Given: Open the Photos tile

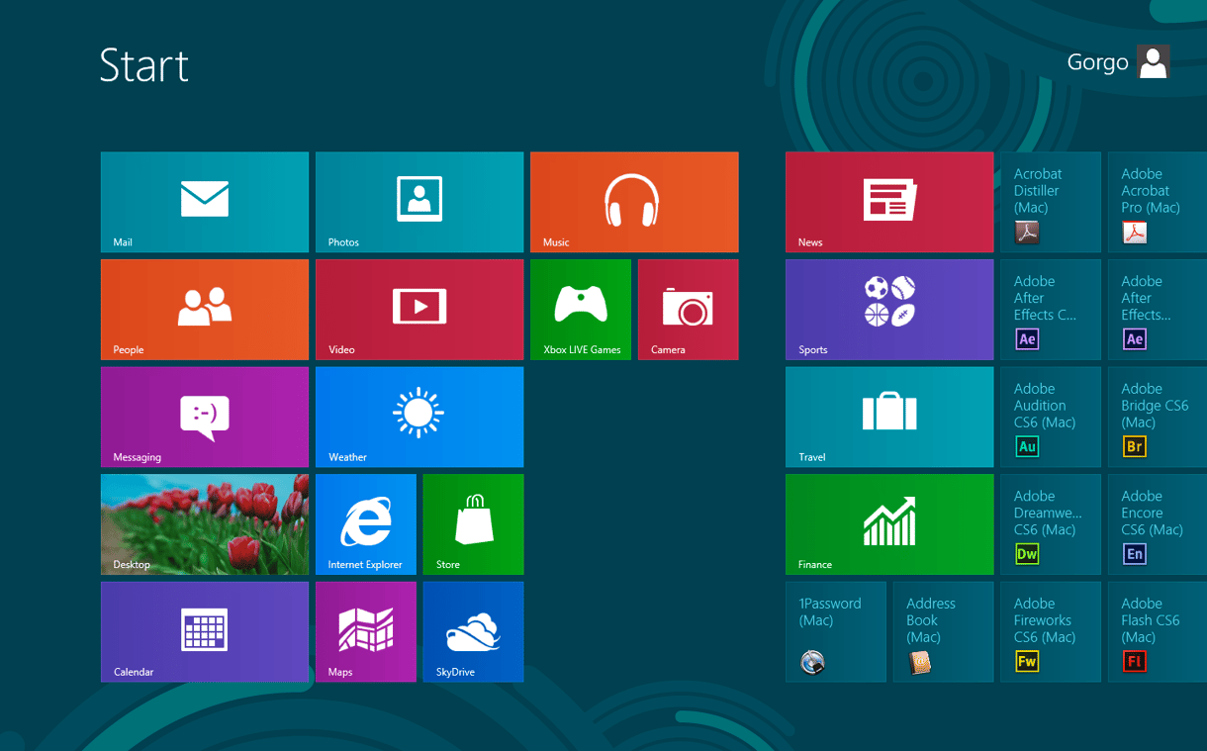Looking at the screenshot, I should (x=419, y=202).
